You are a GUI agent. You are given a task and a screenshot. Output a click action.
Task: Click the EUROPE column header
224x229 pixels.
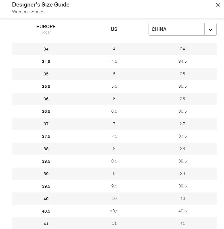[x=46, y=27]
